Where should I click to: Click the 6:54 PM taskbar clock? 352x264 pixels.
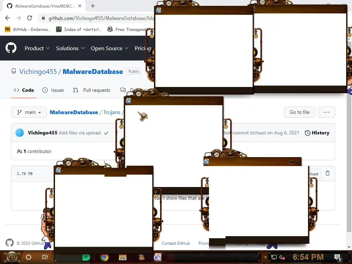coord(308,257)
